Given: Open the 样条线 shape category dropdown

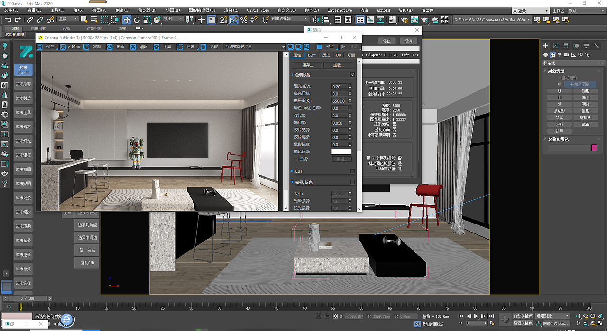Looking at the screenshot, I should click(573, 63).
